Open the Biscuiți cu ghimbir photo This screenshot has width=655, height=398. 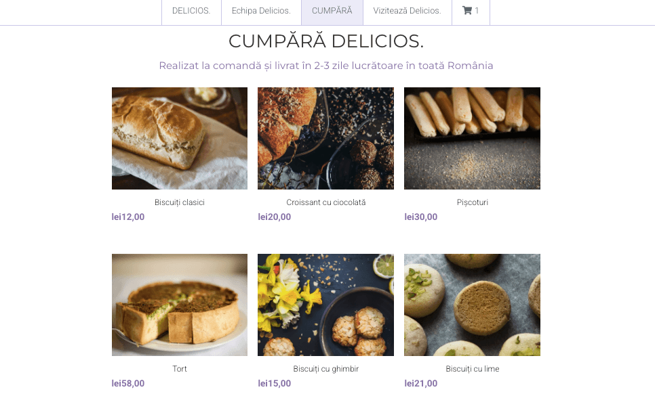[x=326, y=305]
